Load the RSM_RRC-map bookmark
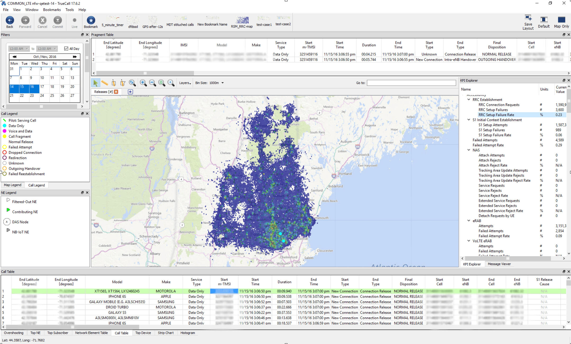The height and width of the screenshot is (344, 571). [242, 22]
